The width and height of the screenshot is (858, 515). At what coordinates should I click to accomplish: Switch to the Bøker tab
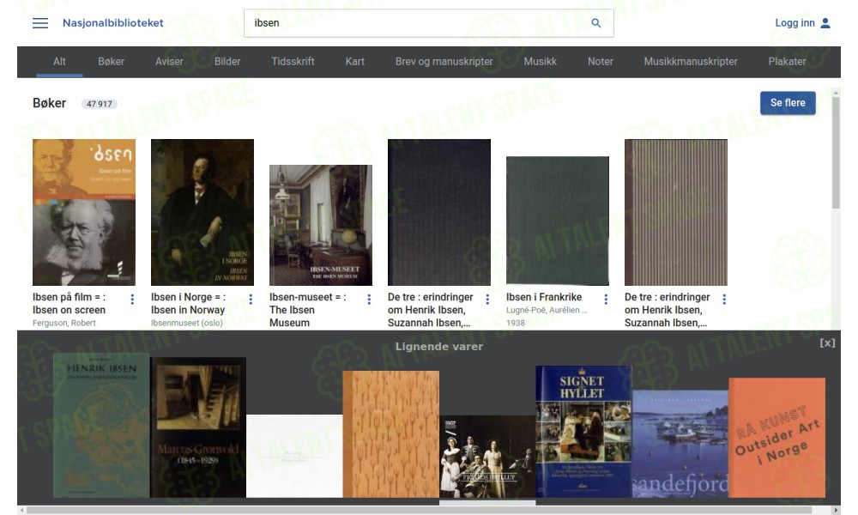click(111, 62)
